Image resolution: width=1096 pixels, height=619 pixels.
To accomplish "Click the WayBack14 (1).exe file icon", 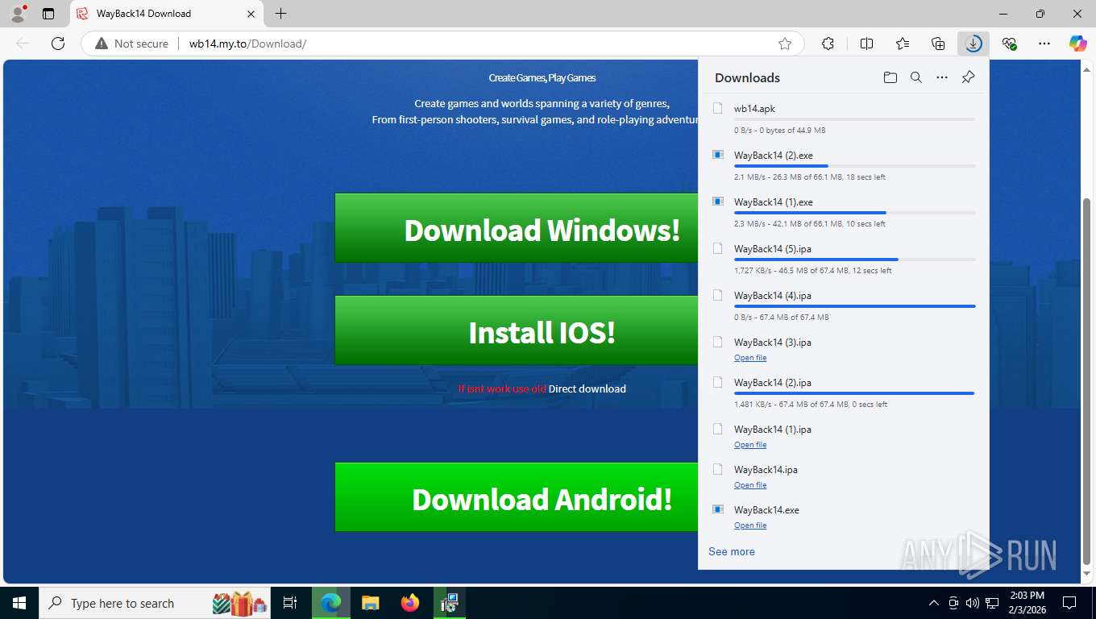I will pos(718,201).
